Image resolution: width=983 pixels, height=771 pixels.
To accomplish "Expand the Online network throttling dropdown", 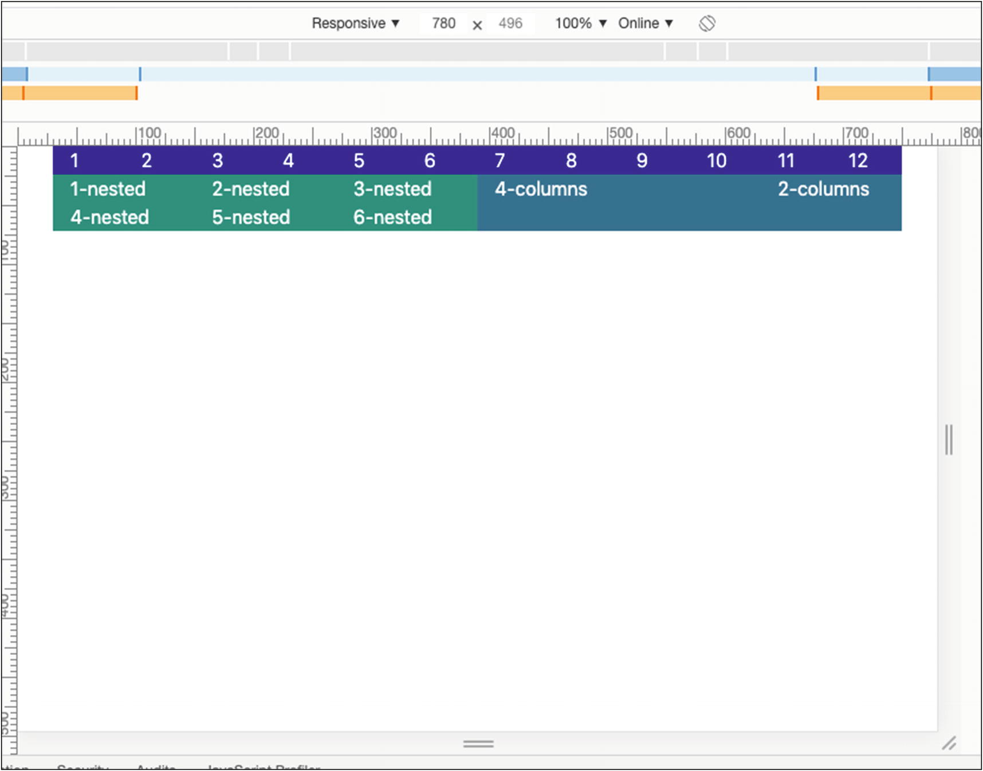I will pyautogui.click(x=645, y=23).
